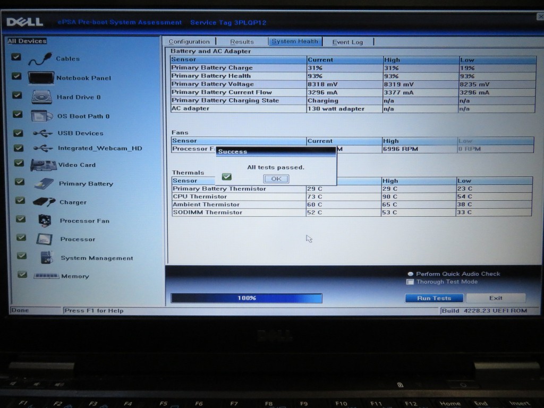Select the Charger adapter icon
This screenshot has height=408, width=544.
44,202
